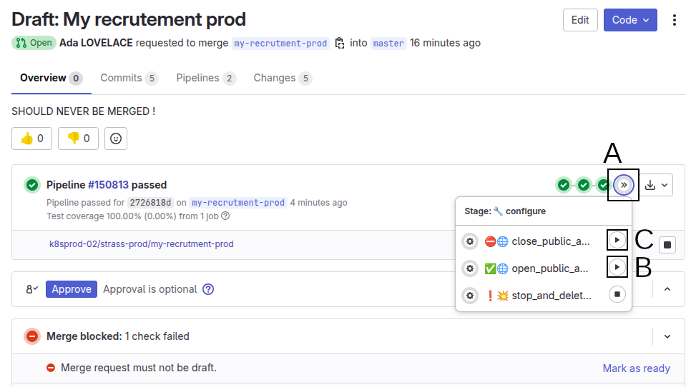Click the approval optional help icon
This screenshot has height=387, width=696.
coord(208,289)
